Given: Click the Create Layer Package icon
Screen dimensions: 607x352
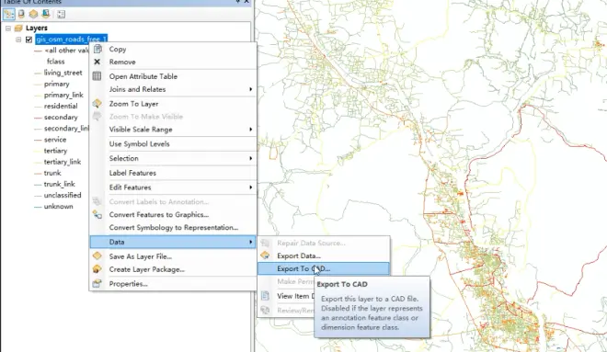Looking at the screenshot, I should point(97,269).
